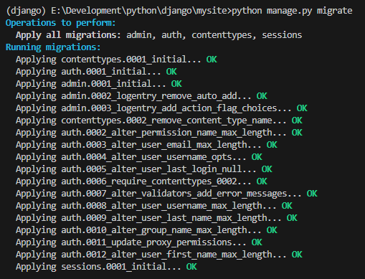365x279 pixels.
Task: Click the 'admin.0002_logentry_remove_auto_add' line
Action: pyautogui.click(x=141, y=96)
